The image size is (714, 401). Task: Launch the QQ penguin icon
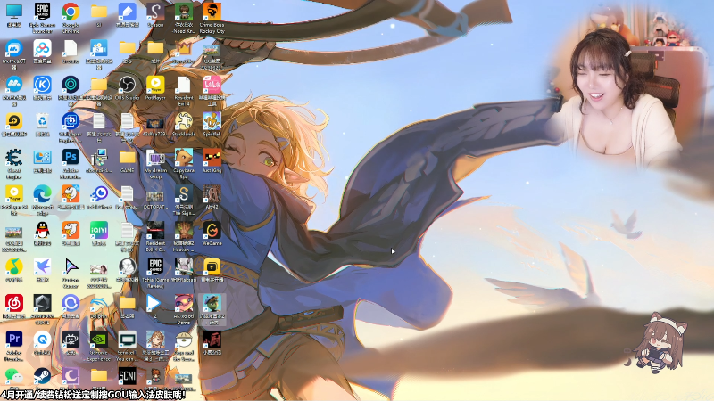(42, 231)
